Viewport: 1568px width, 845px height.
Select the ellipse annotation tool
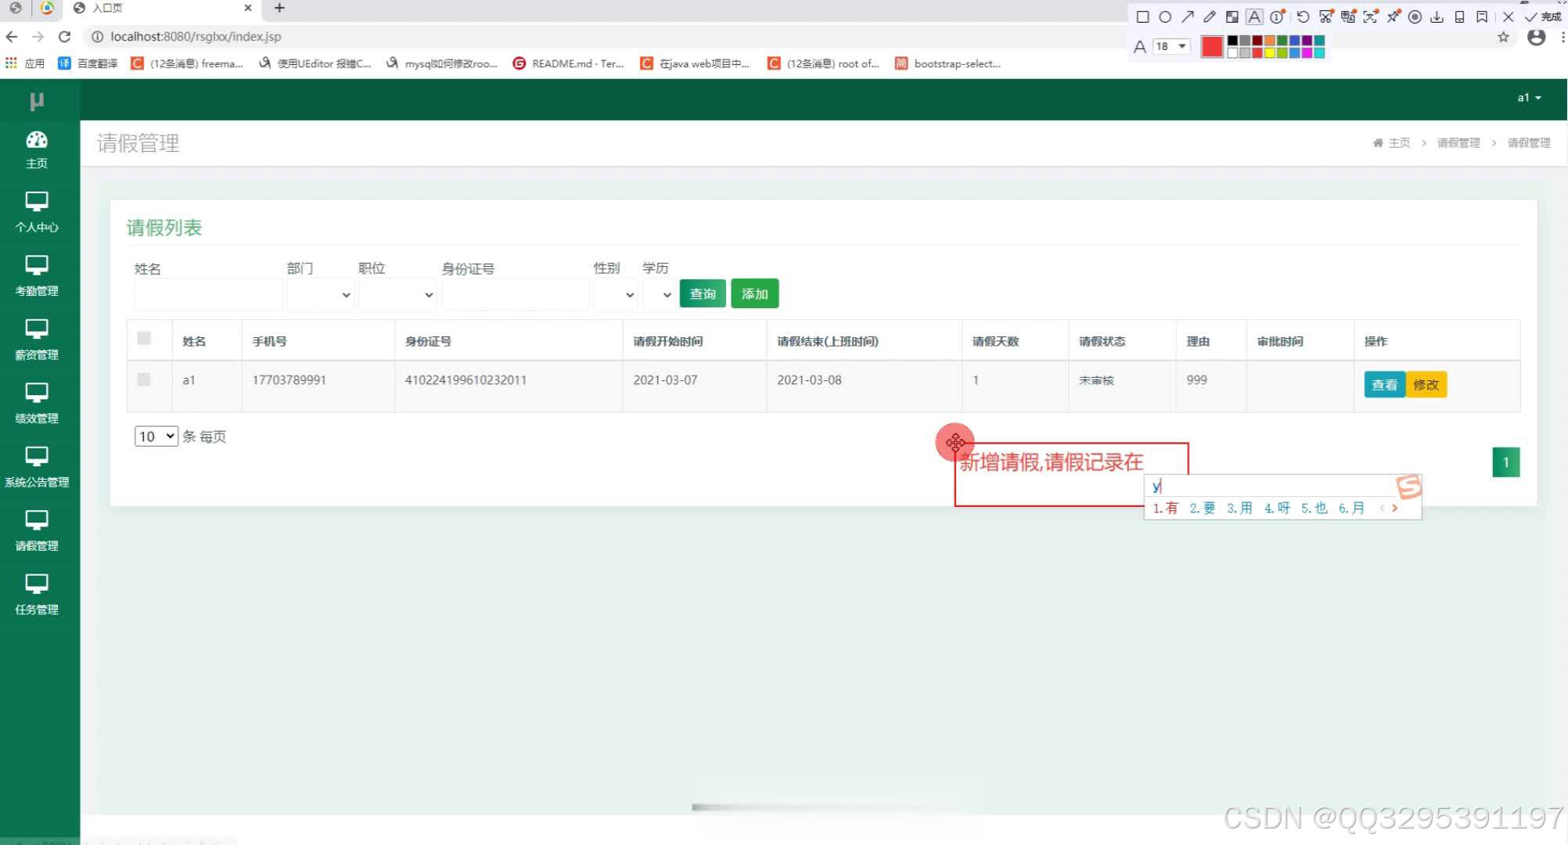tap(1165, 16)
